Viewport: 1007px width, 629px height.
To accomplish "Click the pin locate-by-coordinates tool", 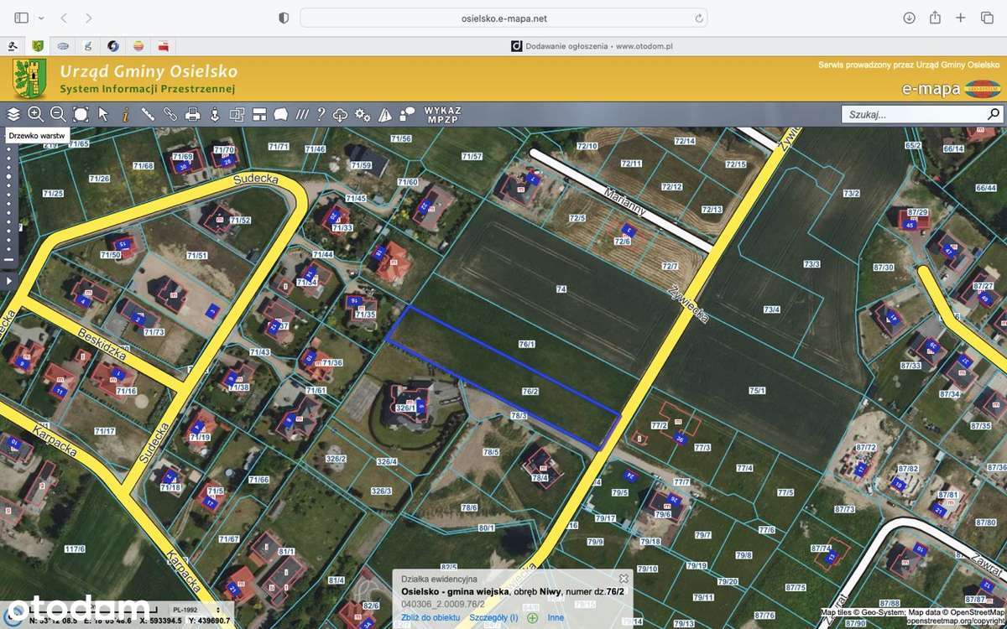I will coord(215,114).
